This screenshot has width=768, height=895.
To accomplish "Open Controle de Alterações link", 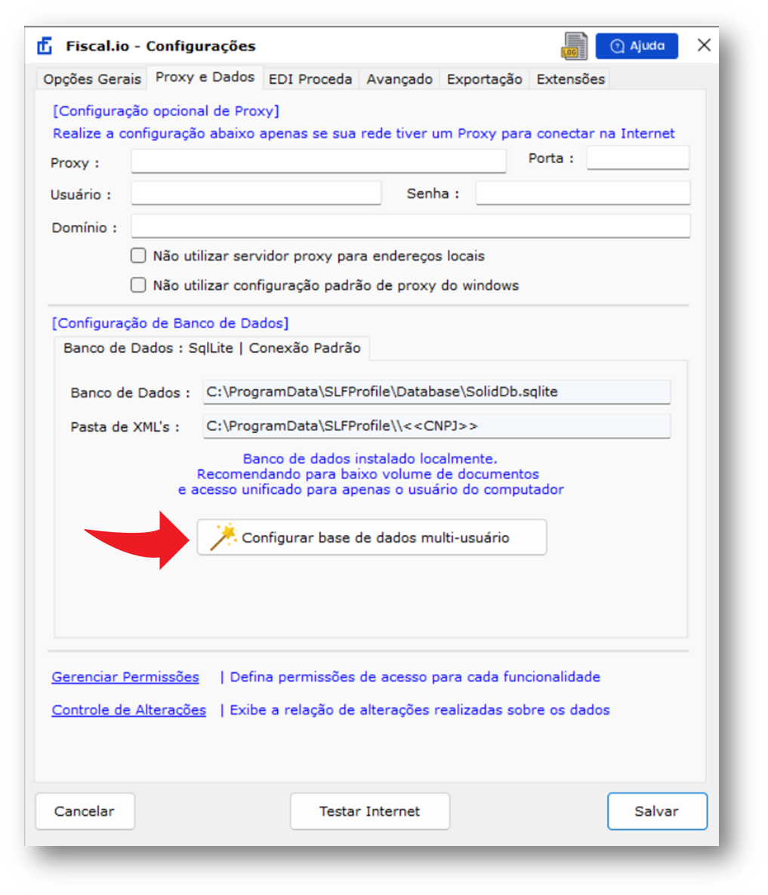I will point(128,710).
